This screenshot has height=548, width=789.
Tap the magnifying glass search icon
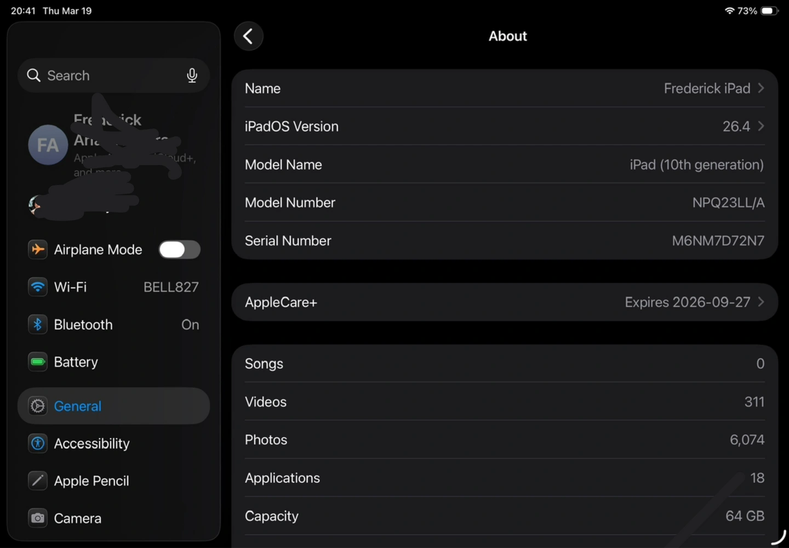pos(34,76)
